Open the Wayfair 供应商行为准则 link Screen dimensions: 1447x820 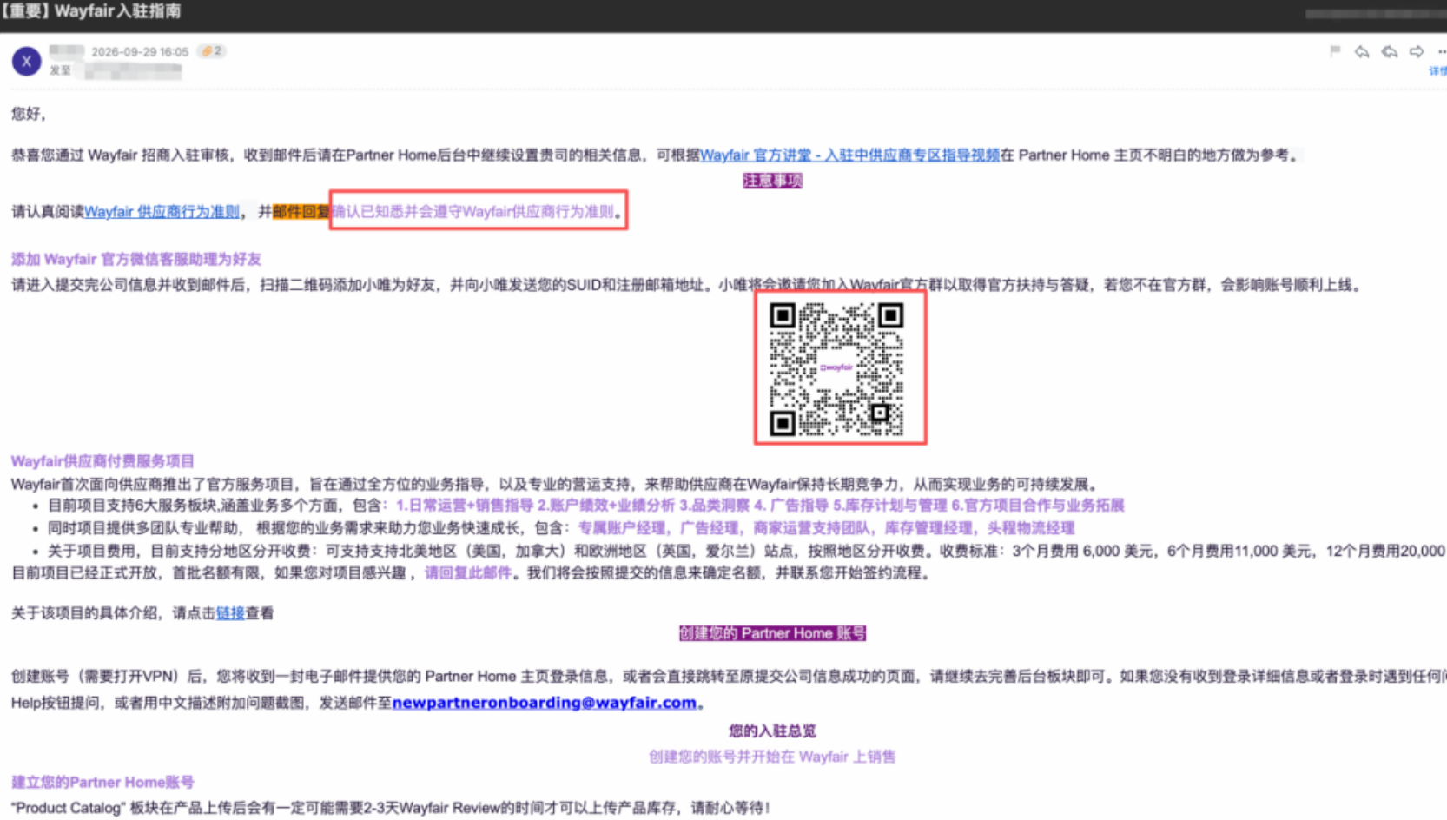pyautogui.click(x=162, y=212)
